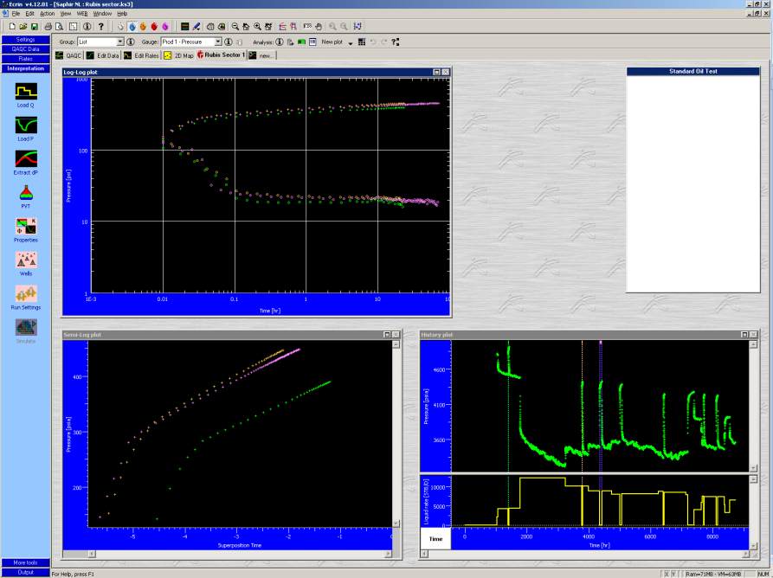Open Run Settings in the sidebar
Screen dimensions: 773x578
point(26,293)
